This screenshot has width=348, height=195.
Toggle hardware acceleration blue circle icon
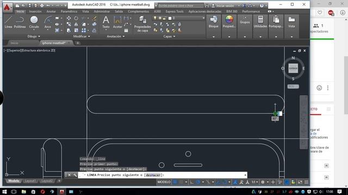287,182
